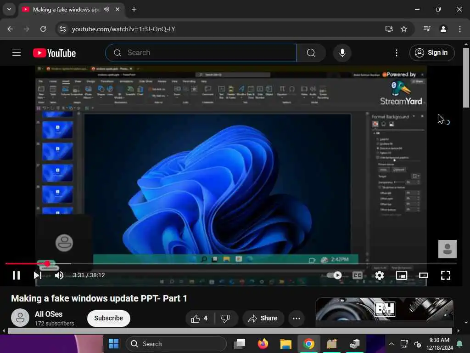
Task: Click the YouTube search input field
Action: pyautogui.click(x=201, y=53)
